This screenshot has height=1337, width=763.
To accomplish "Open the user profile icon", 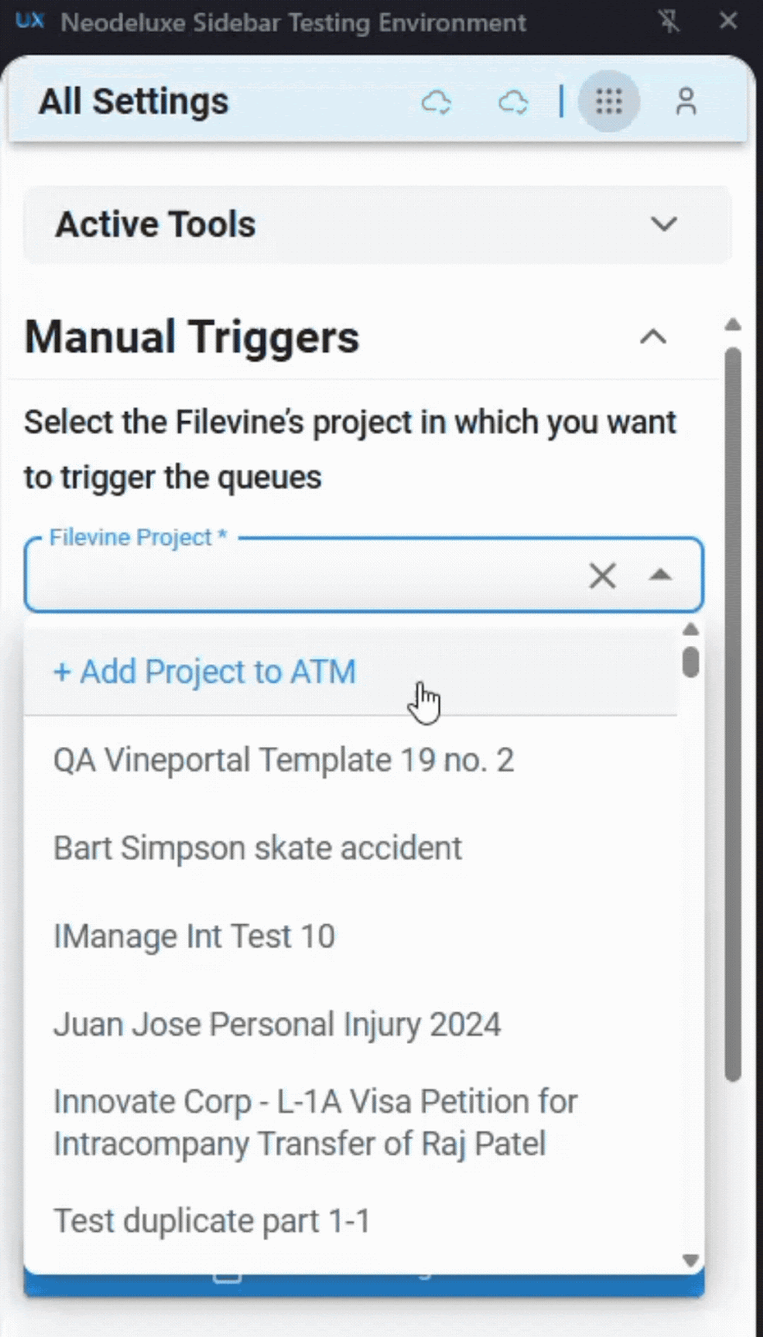I will point(686,102).
